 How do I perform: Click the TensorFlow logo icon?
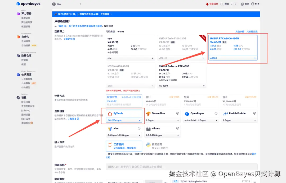[148, 114]
